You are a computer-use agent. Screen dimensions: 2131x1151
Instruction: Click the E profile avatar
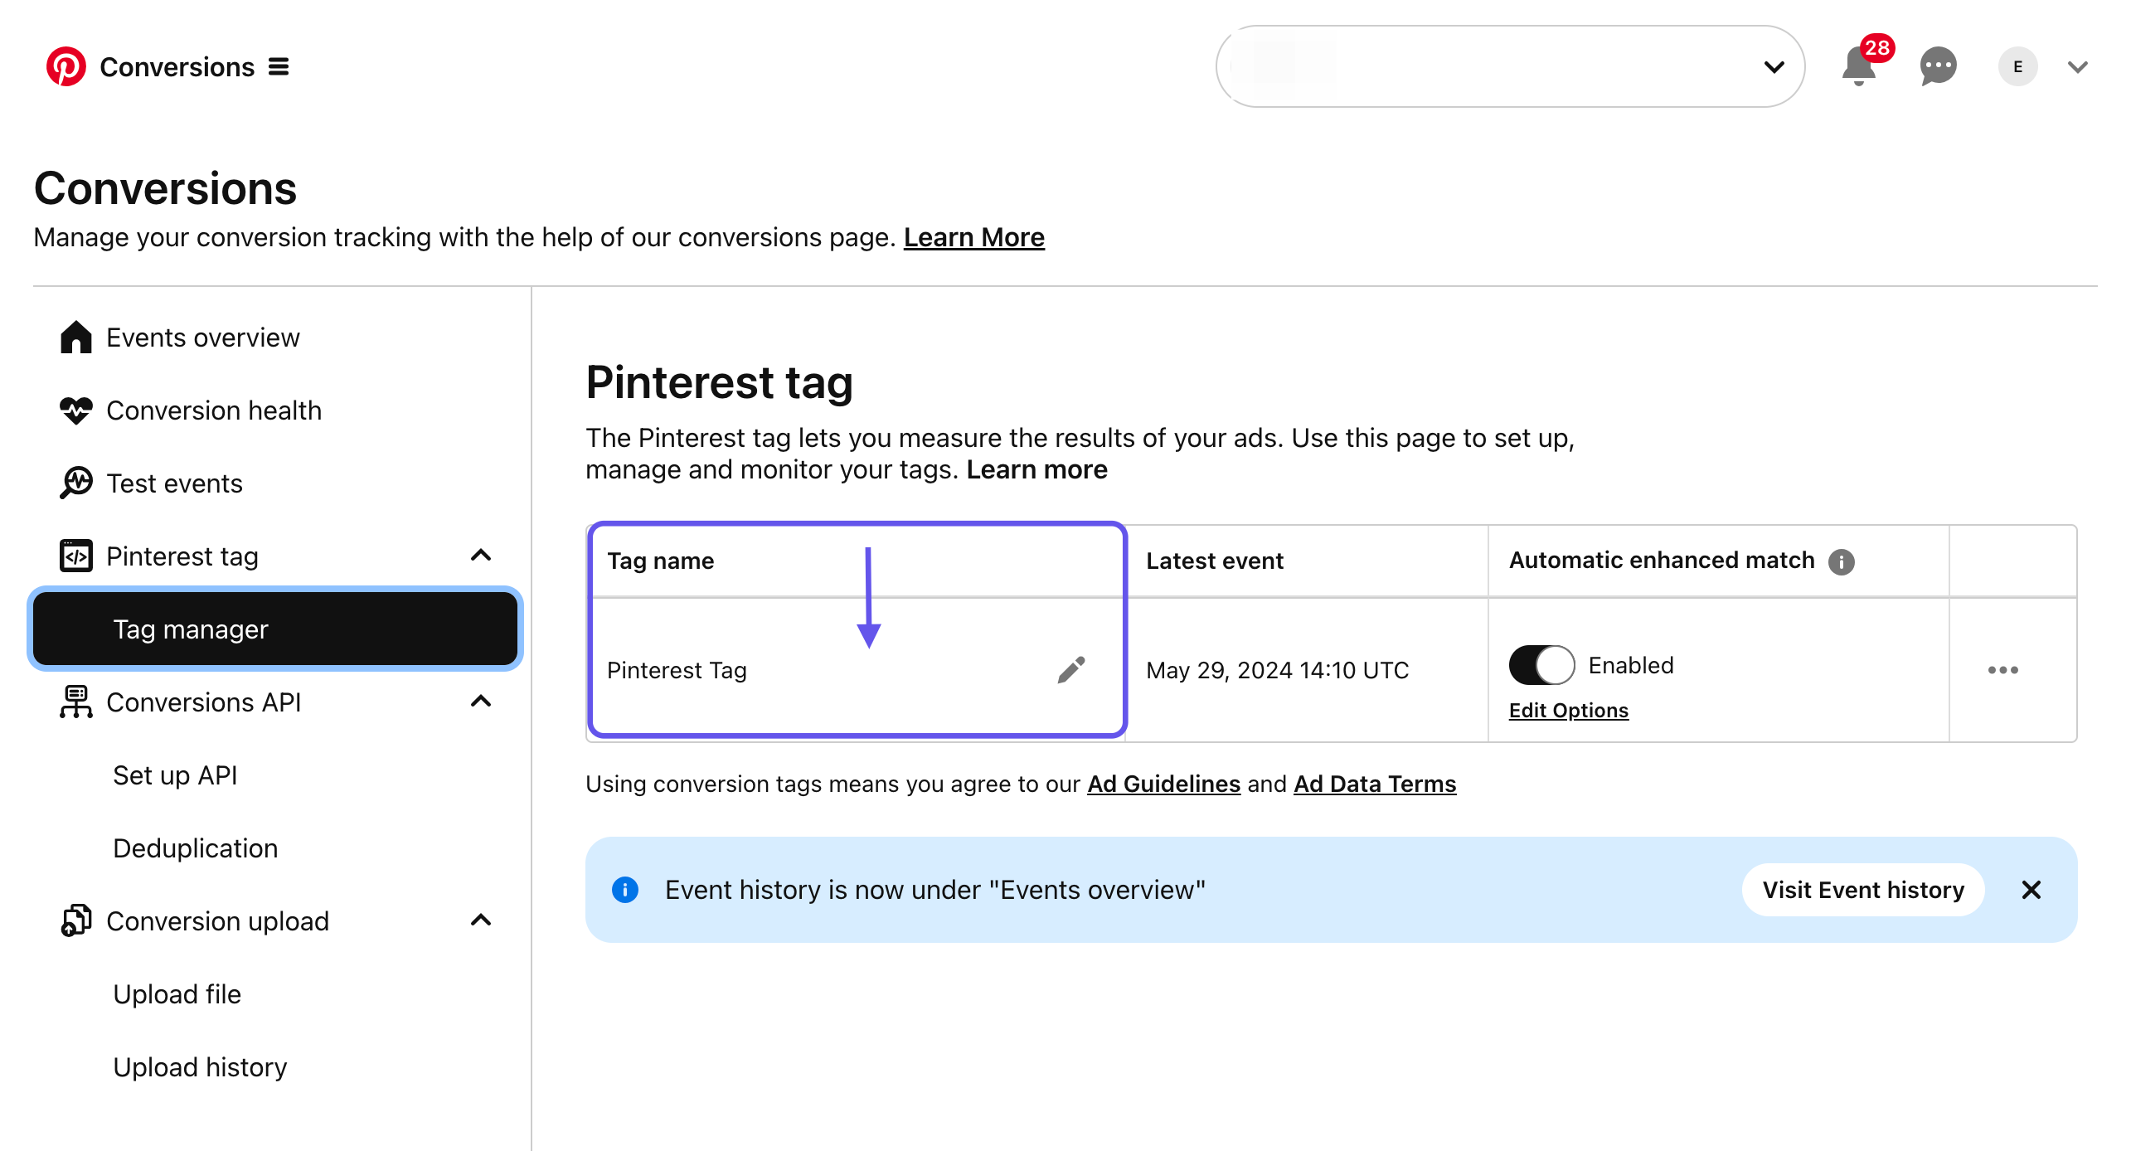tap(2017, 66)
